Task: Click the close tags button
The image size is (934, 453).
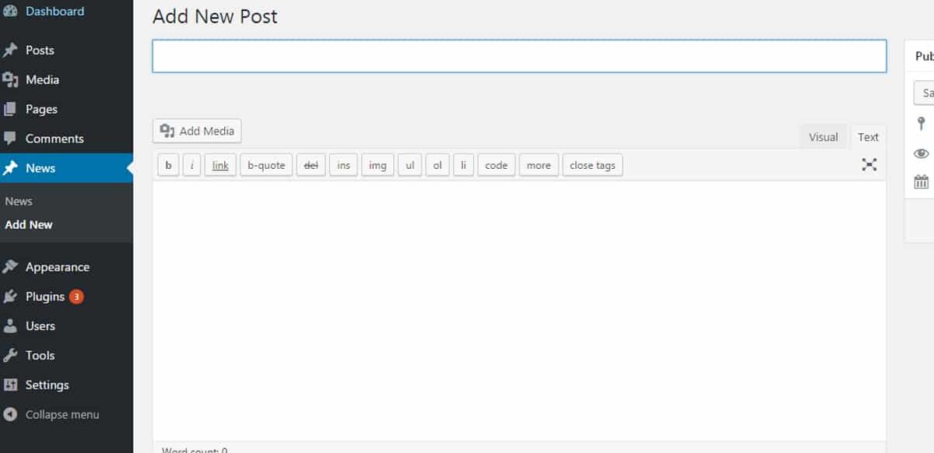Action: click(592, 165)
